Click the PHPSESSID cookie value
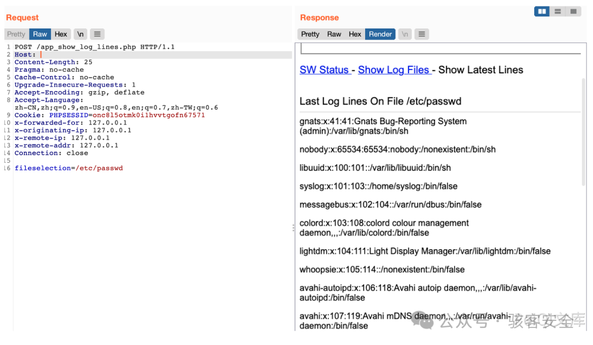This screenshot has height=345, width=593. pos(149,115)
